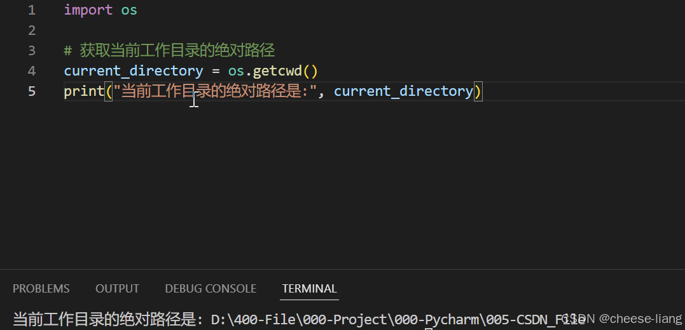Click line number 1 in the gutter

[32, 10]
